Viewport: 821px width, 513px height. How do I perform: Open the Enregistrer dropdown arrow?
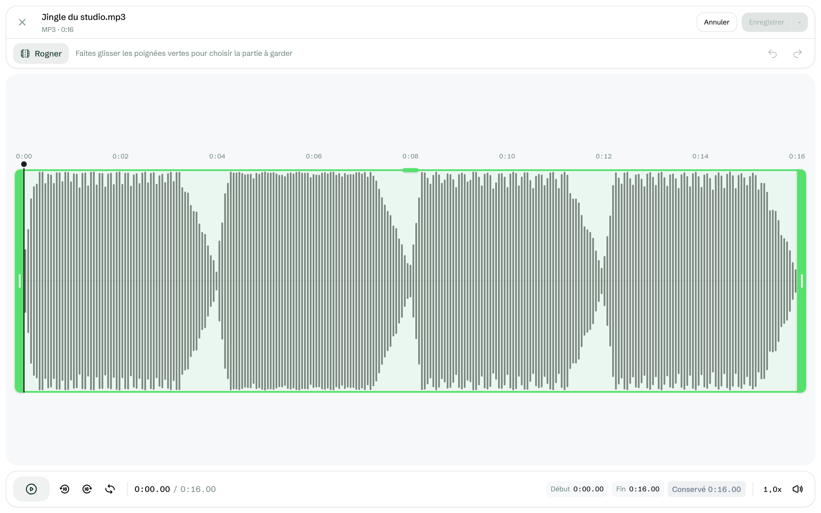[799, 23]
